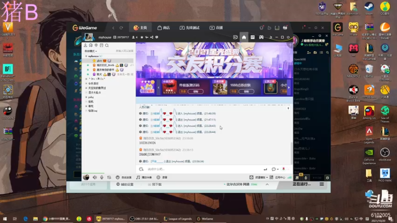Click the Windows Start button
Image resolution: width=397 pixels, height=223 pixels.
4,219
